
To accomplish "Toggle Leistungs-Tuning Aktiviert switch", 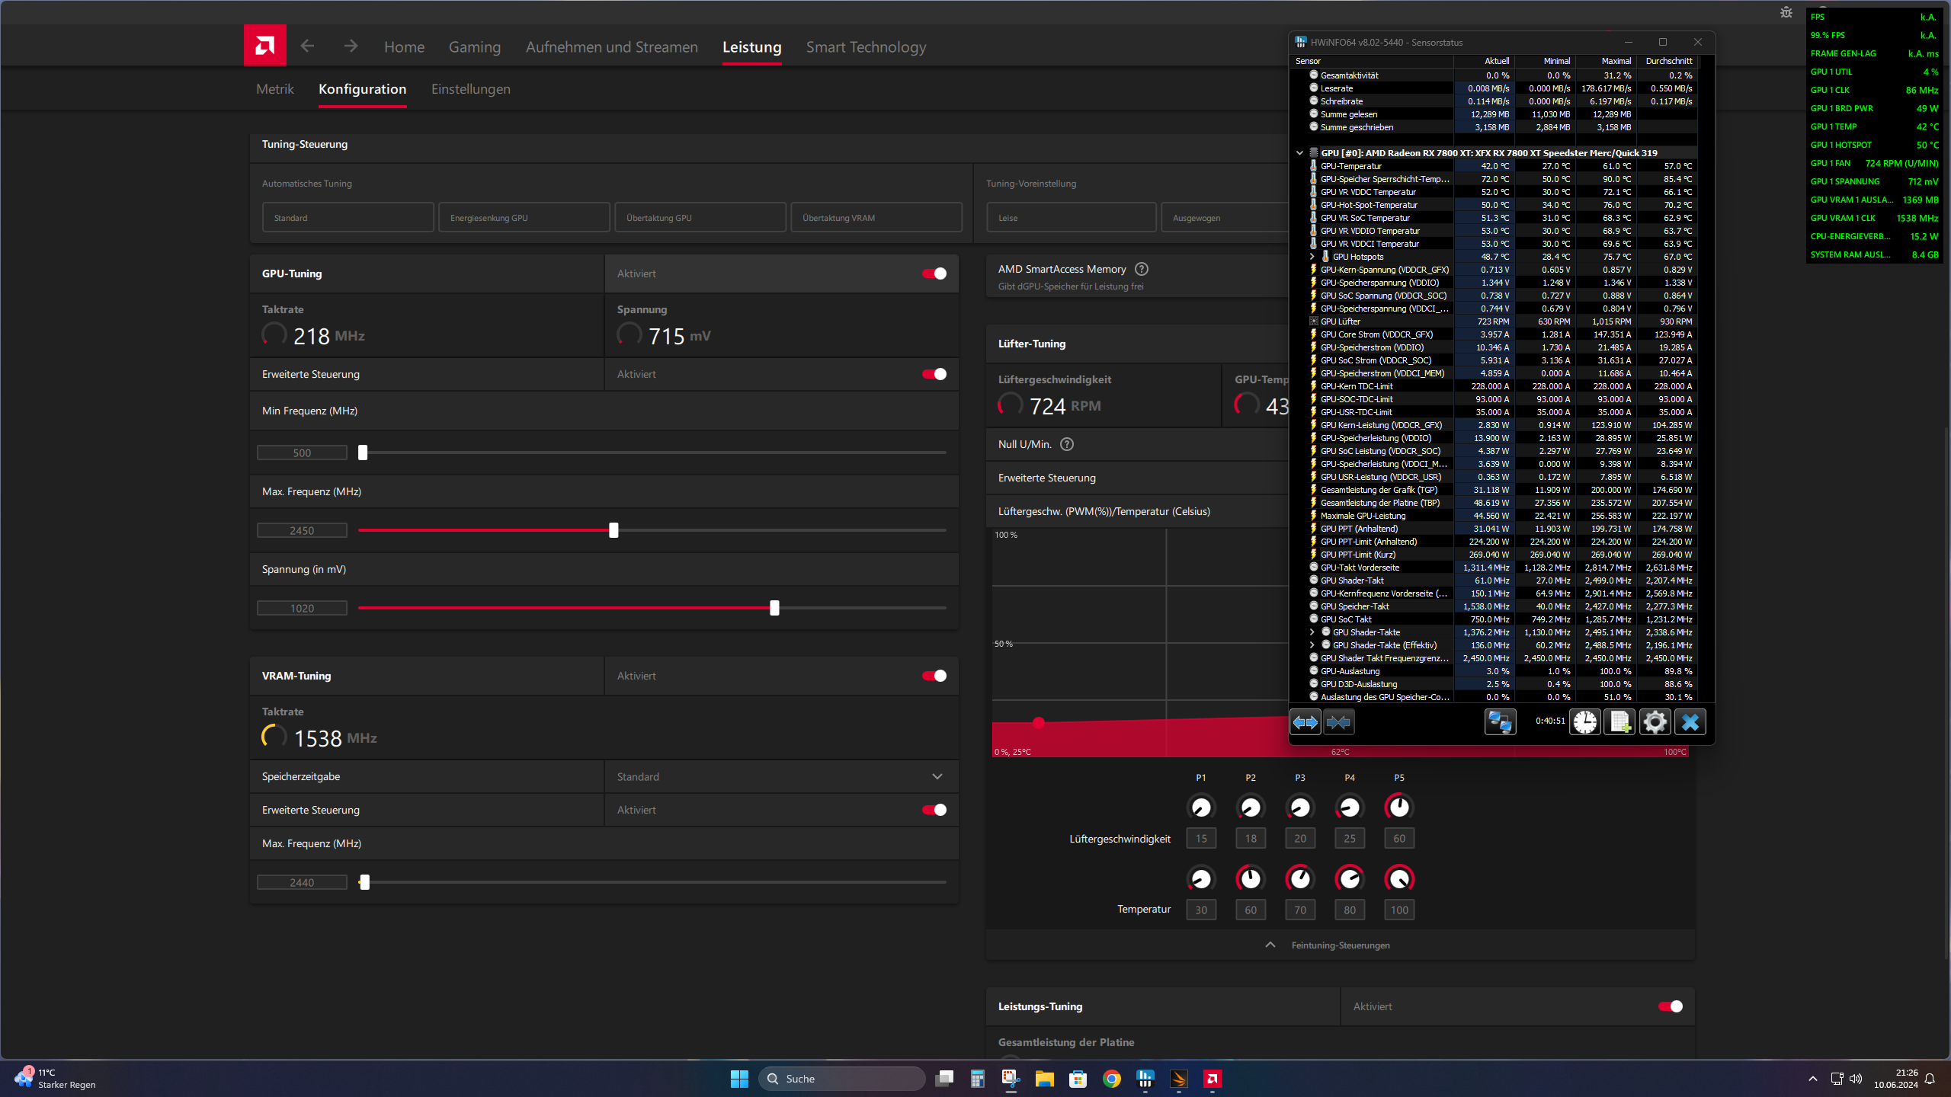I will point(1670,1006).
